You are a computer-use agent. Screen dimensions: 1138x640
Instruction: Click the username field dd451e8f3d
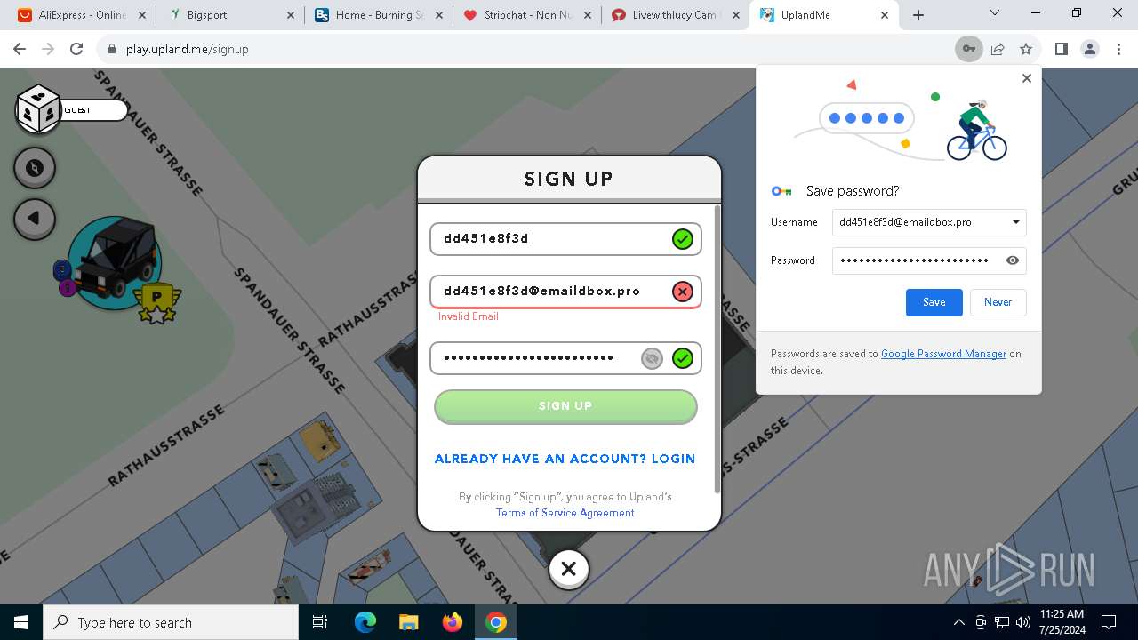click(x=565, y=239)
